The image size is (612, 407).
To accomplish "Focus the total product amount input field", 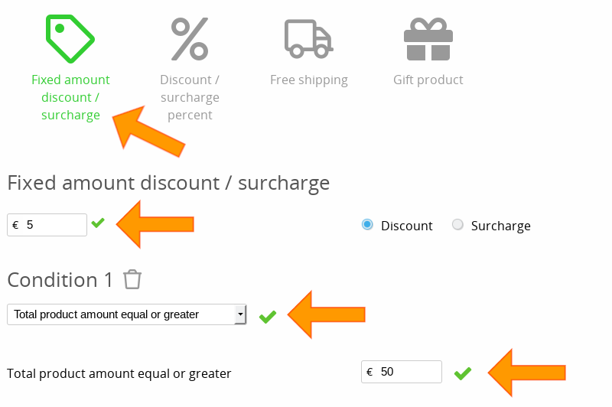I will [407, 372].
